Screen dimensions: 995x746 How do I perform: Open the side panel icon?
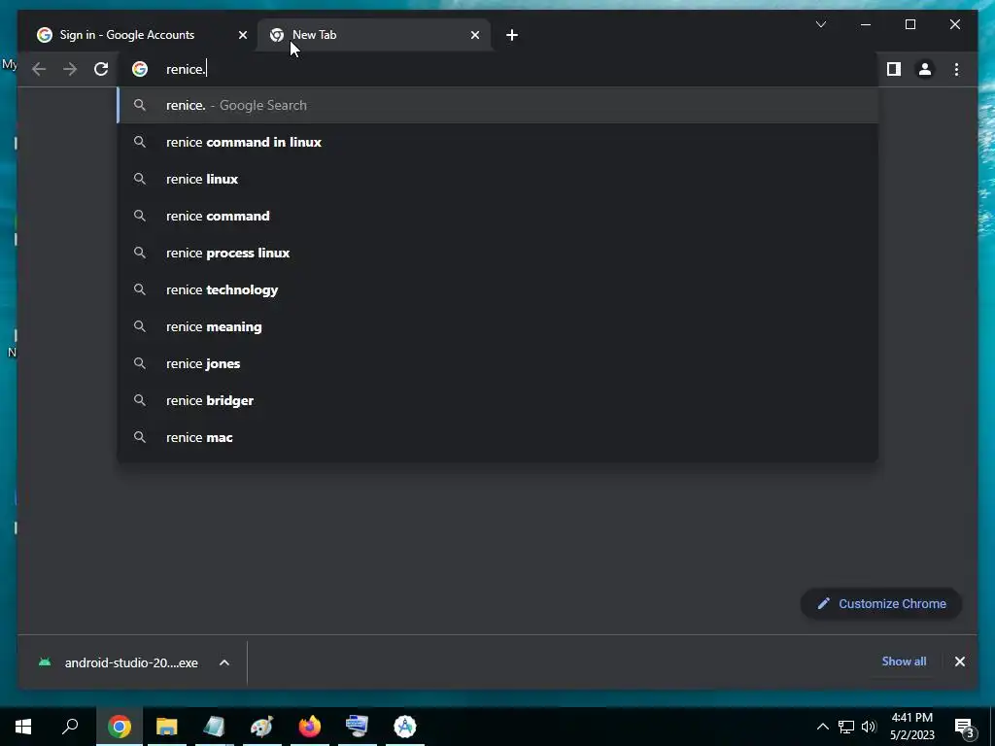pyautogui.click(x=894, y=69)
